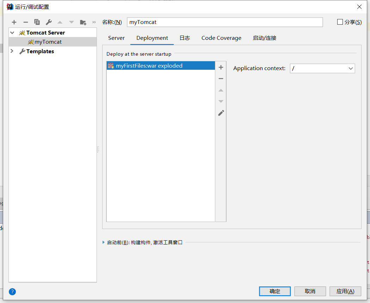Apply changes with 应用(A) button

tap(345, 291)
